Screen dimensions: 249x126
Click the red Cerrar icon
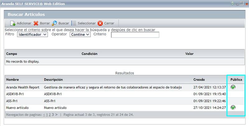coord(100,23)
